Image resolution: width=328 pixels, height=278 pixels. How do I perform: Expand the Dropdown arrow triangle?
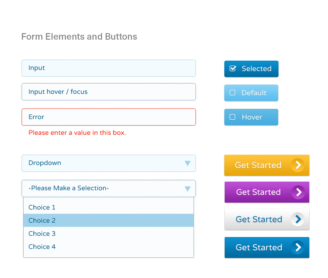188,163
